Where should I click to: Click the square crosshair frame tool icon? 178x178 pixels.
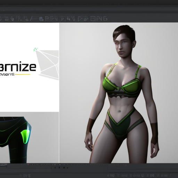[x=93, y=18]
